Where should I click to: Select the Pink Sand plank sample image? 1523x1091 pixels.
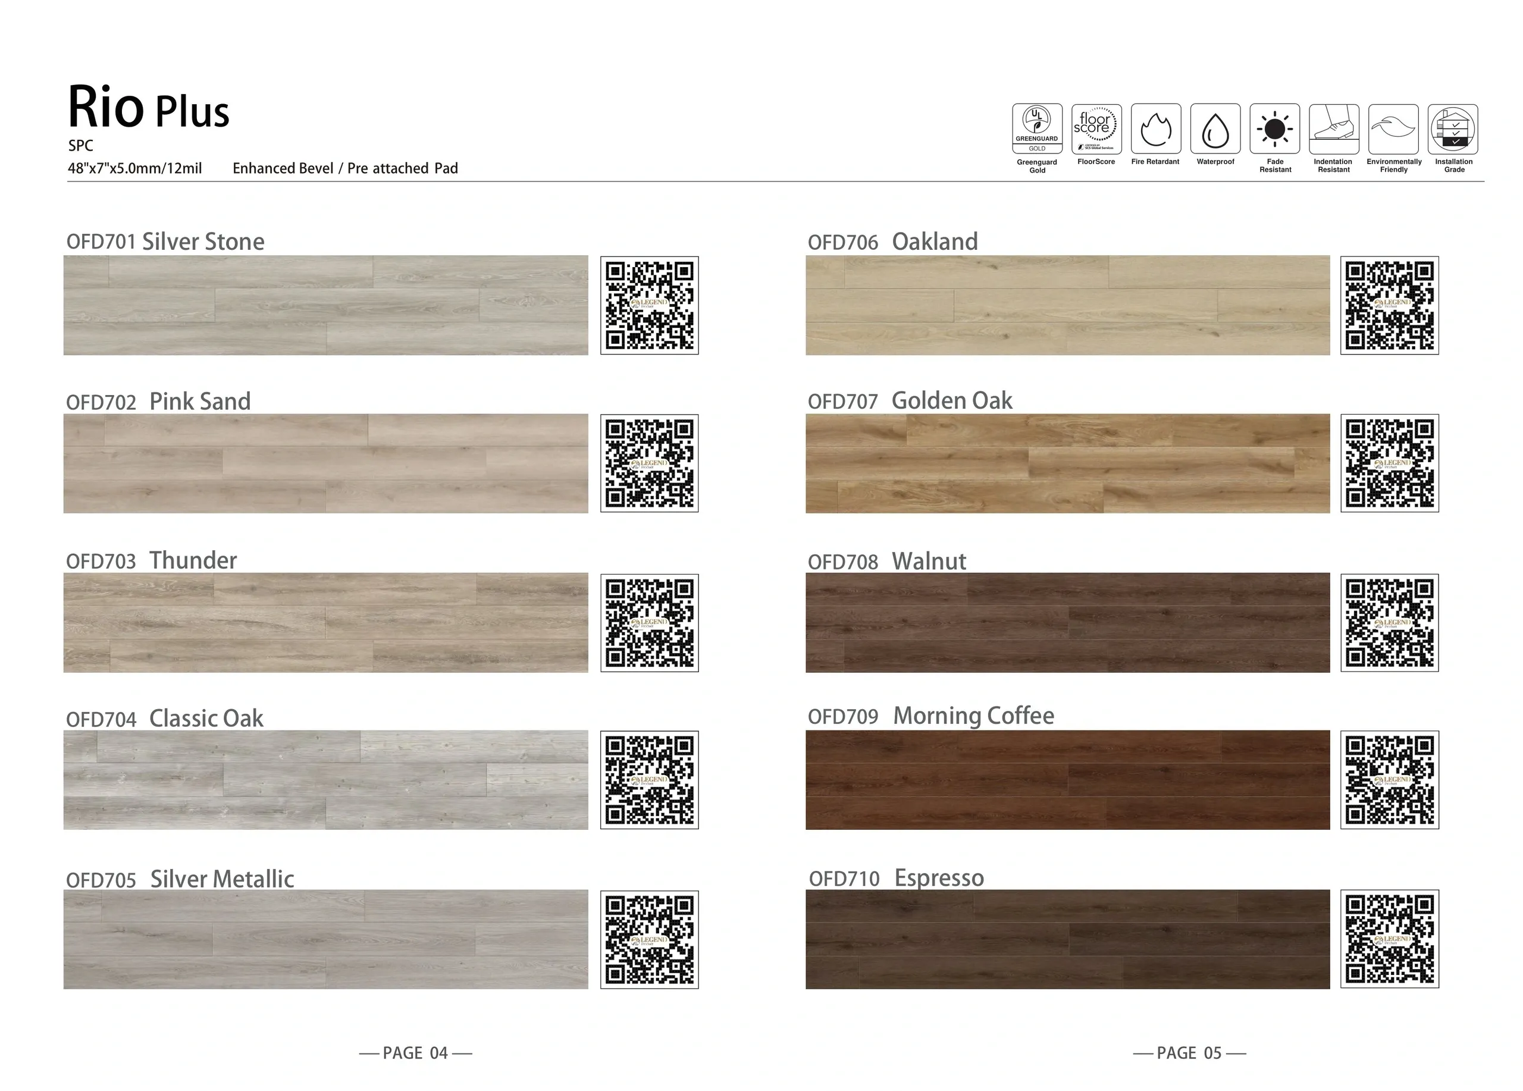(325, 463)
